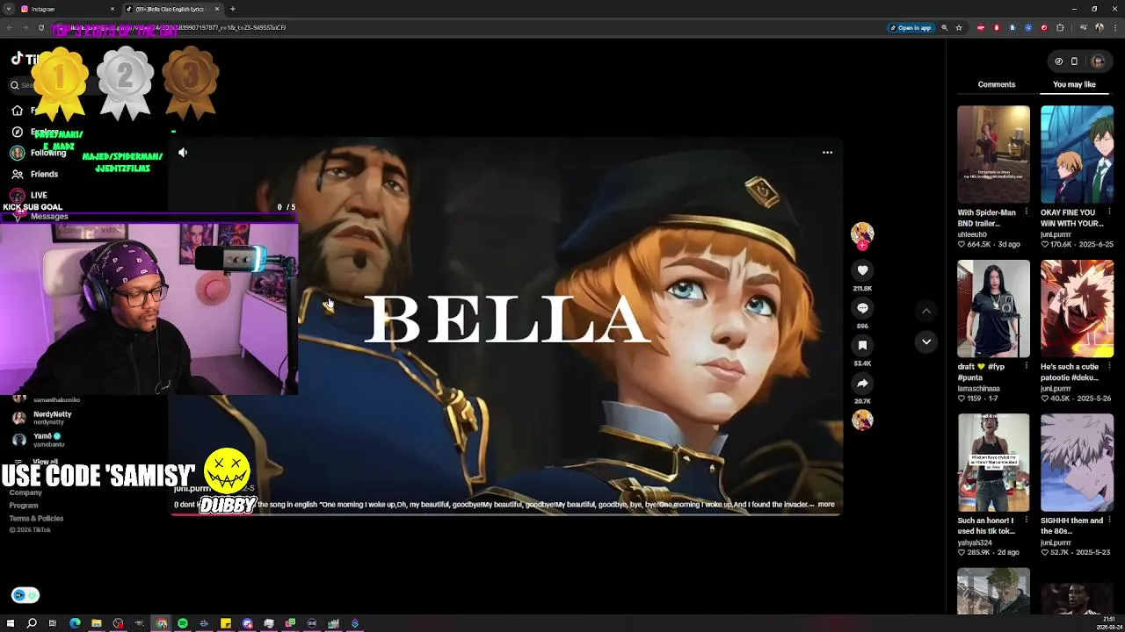The width and height of the screenshot is (1125, 632).
Task: Open the media control icon in the browser toolbar
Action: (x=1083, y=27)
